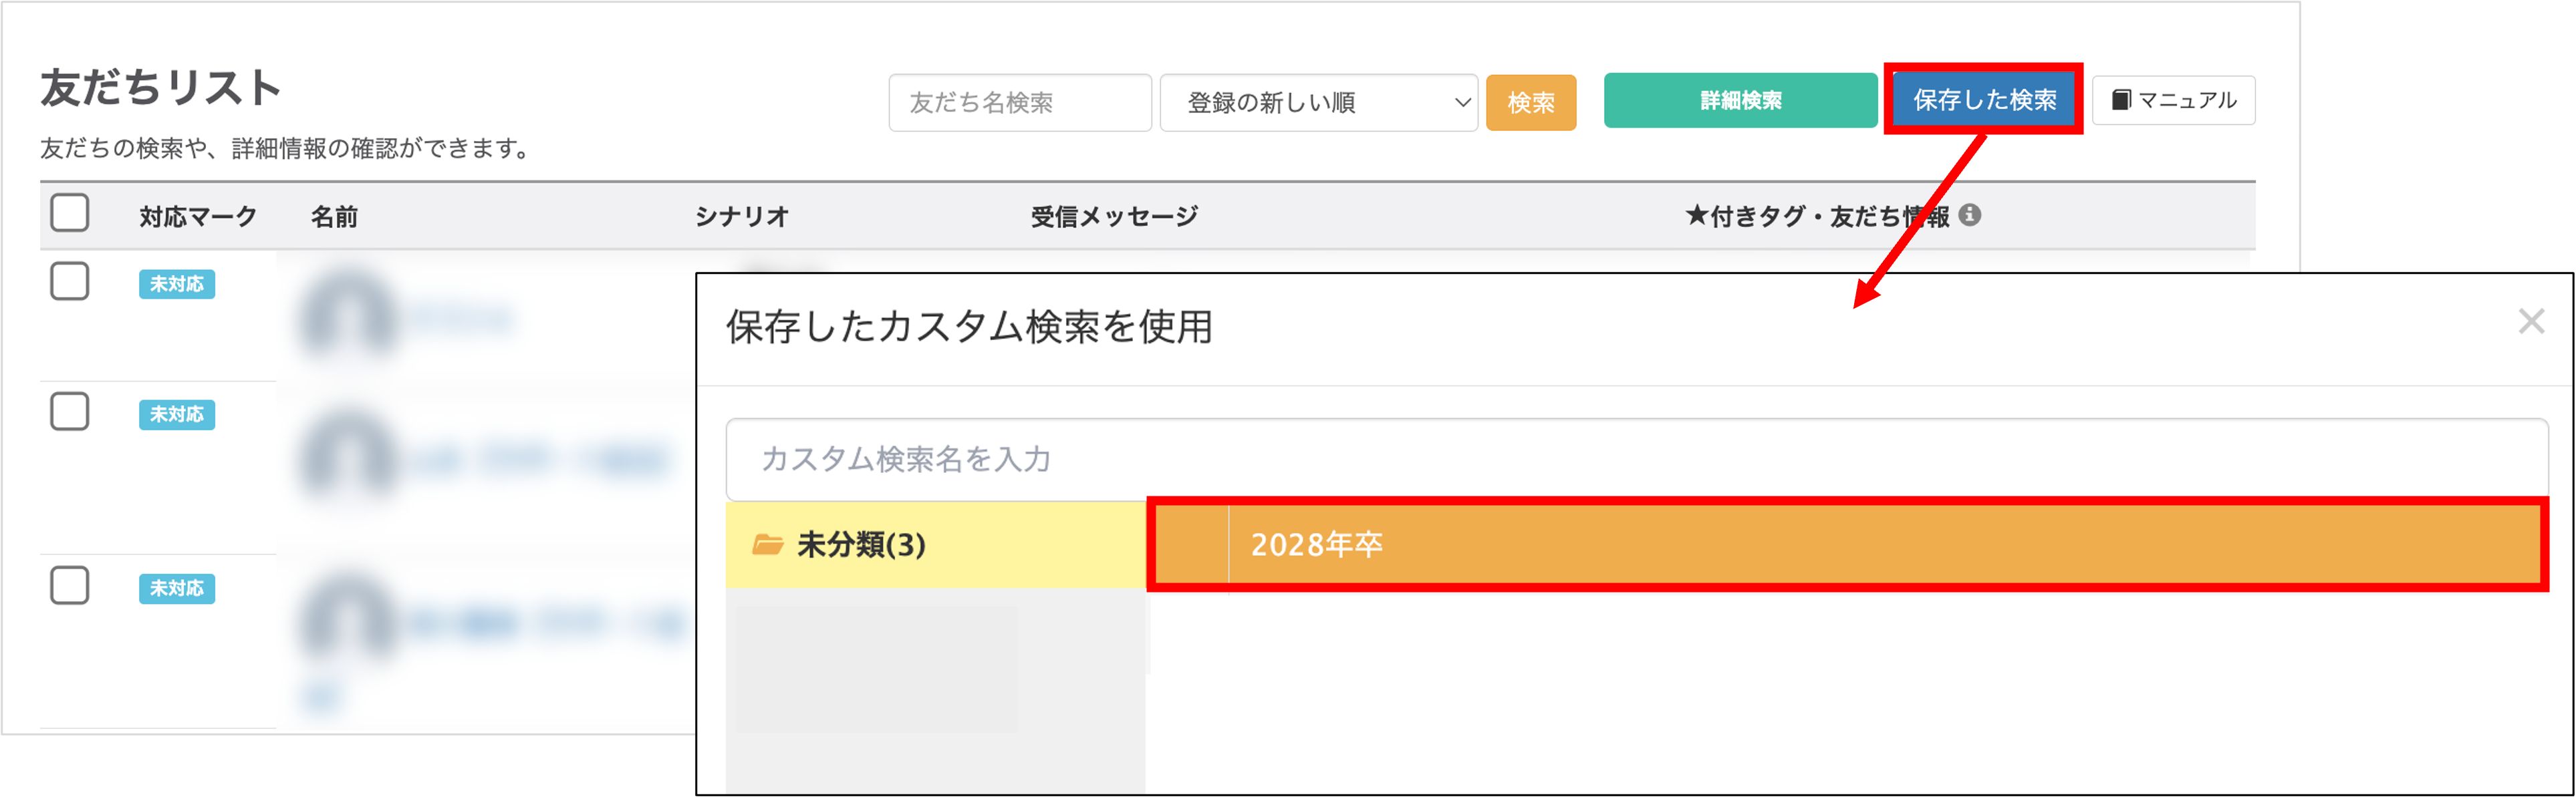Close the 保存したカスタム検索を使用 dialog
Viewport: 2576px width, 799px height.
point(2531,321)
